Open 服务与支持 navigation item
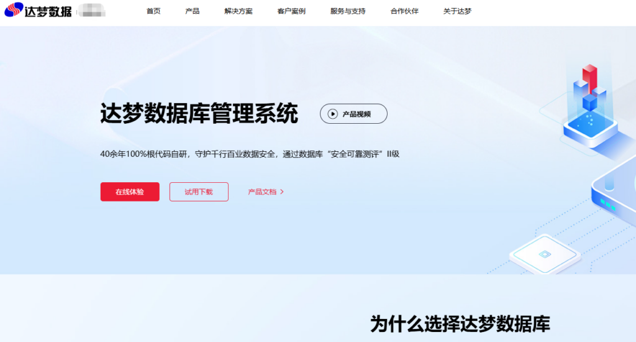 pos(348,11)
